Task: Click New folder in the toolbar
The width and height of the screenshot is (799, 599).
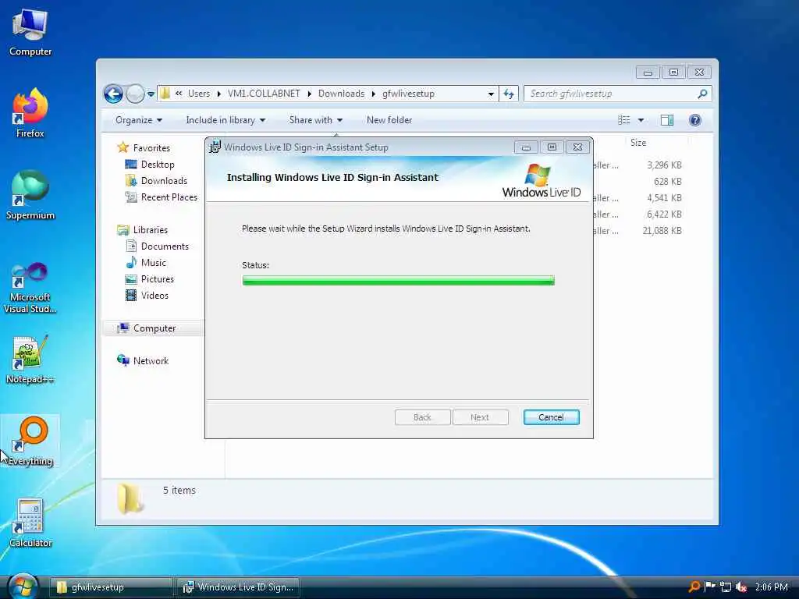Action: [389, 120]
